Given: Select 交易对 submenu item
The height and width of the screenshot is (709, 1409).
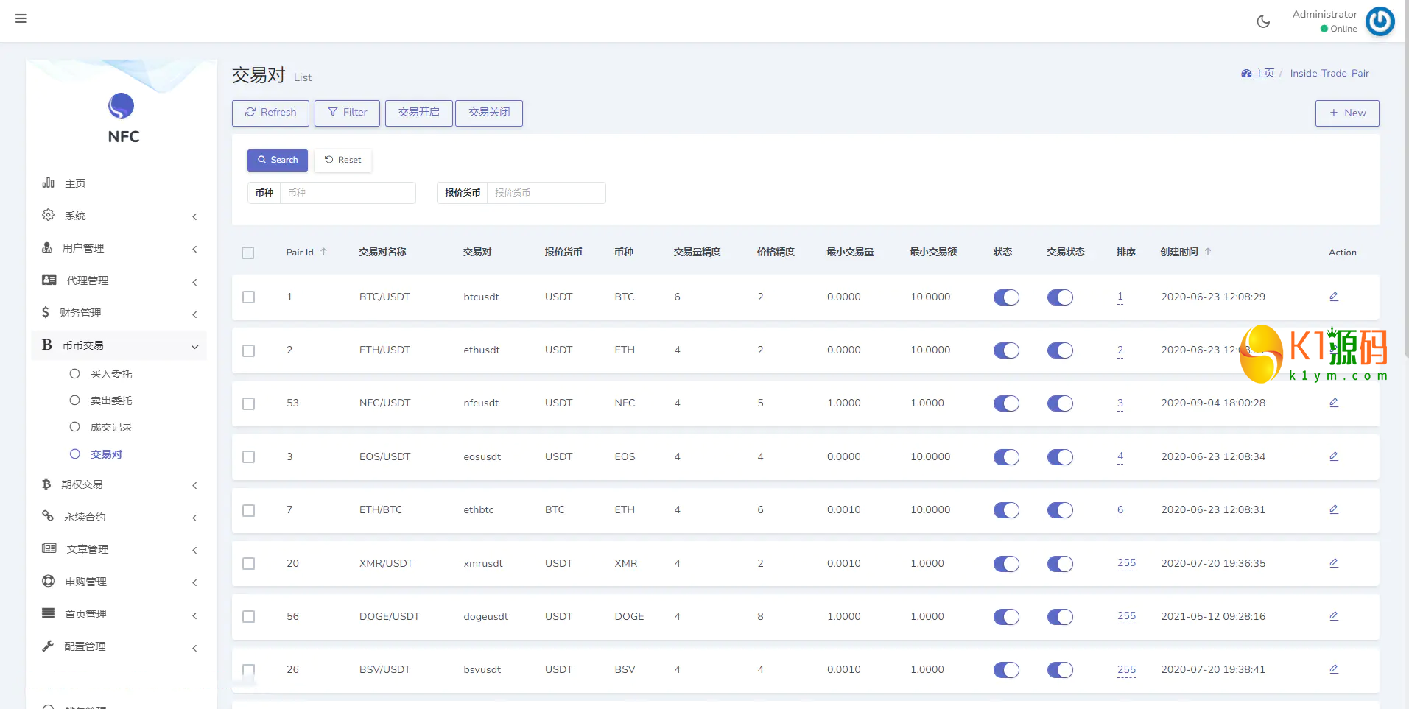Looking at the screenshot, I should (106, 454).
